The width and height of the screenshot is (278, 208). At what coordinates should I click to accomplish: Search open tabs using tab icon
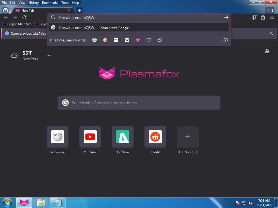coord(149,40)
